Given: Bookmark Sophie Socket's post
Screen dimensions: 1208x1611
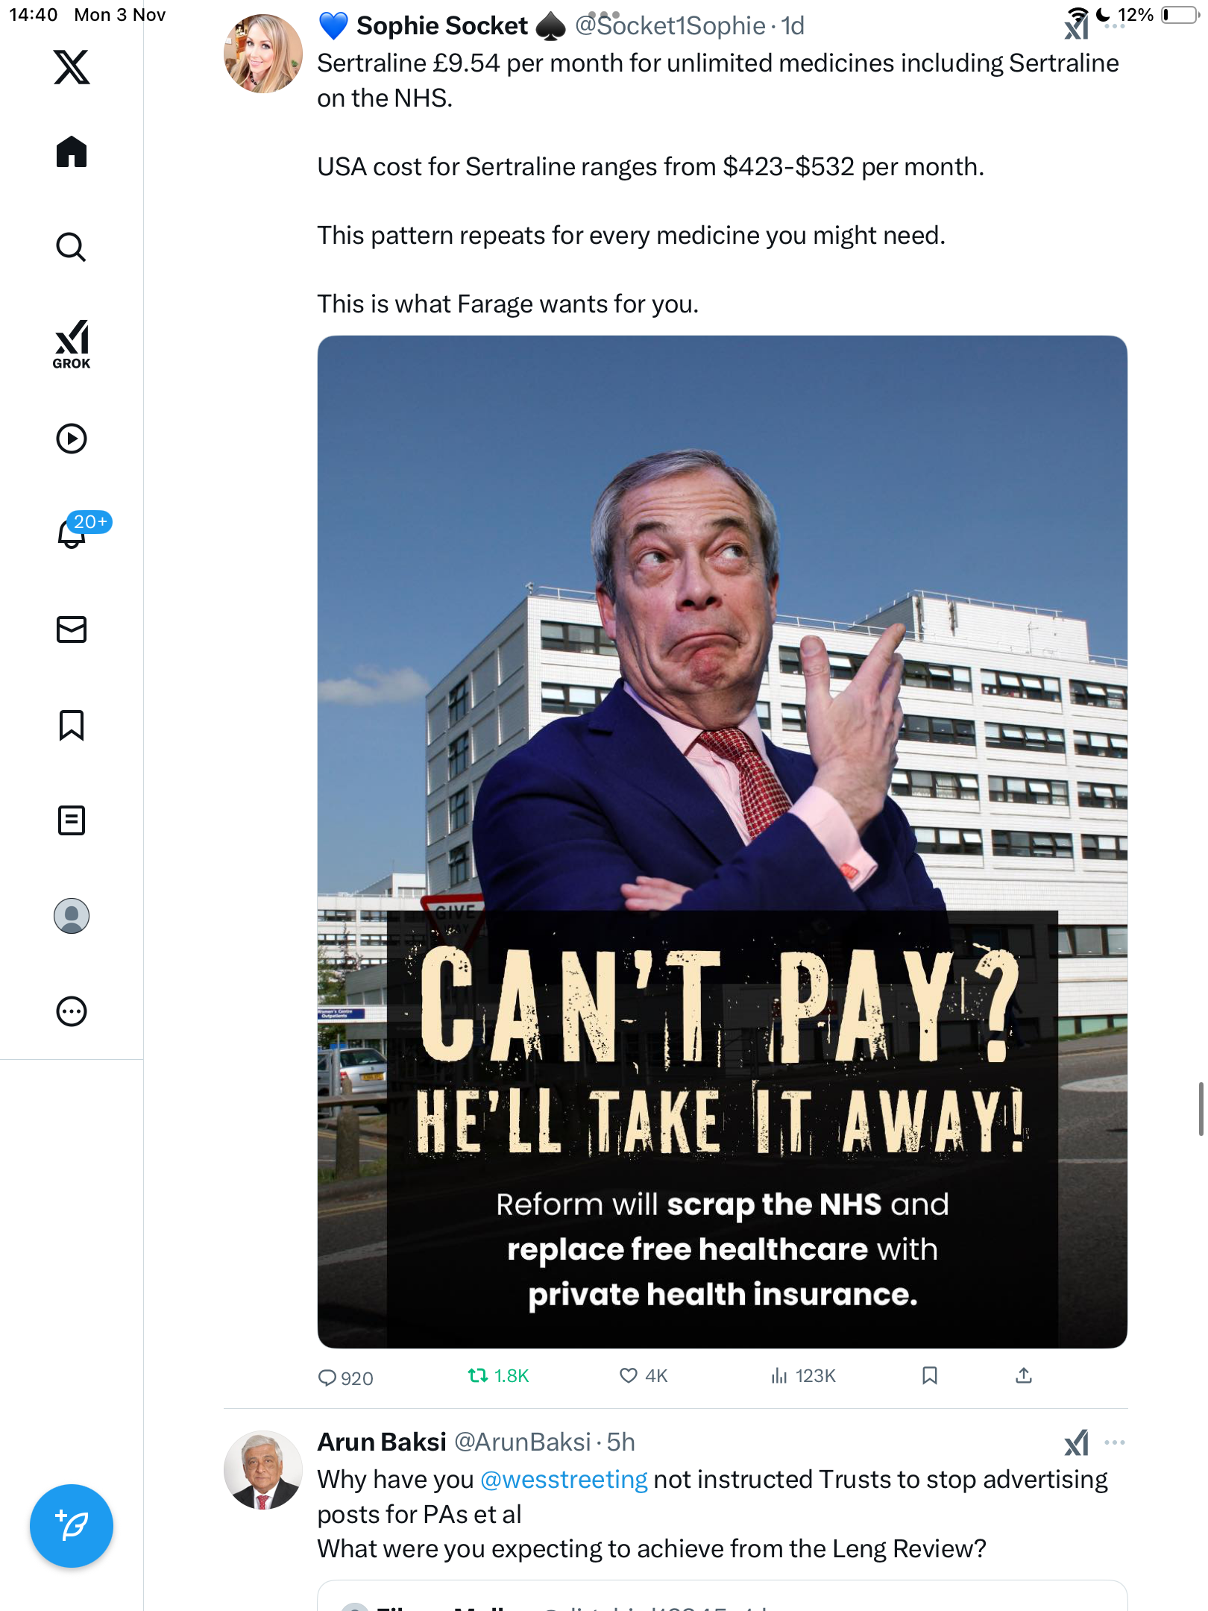Looking at the screenshot, I should click(930, 1375).
